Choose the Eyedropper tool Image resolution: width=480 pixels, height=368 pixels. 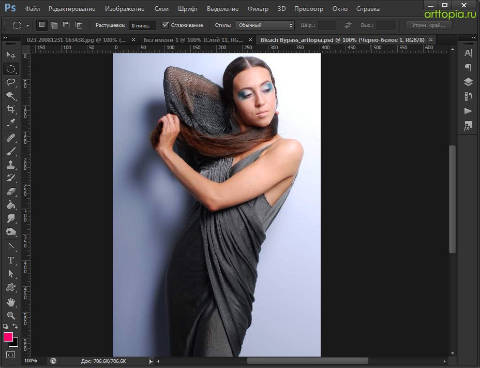[x=11, y=123]
